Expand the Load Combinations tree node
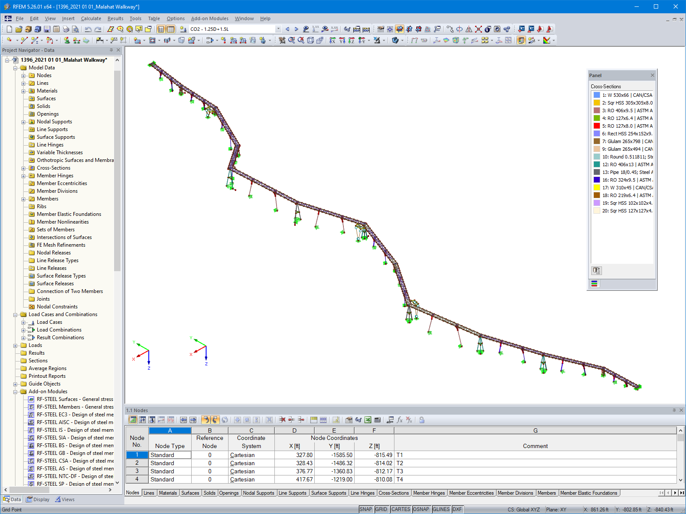This screenshot has height=514, width=686. (x=24, y=330)
